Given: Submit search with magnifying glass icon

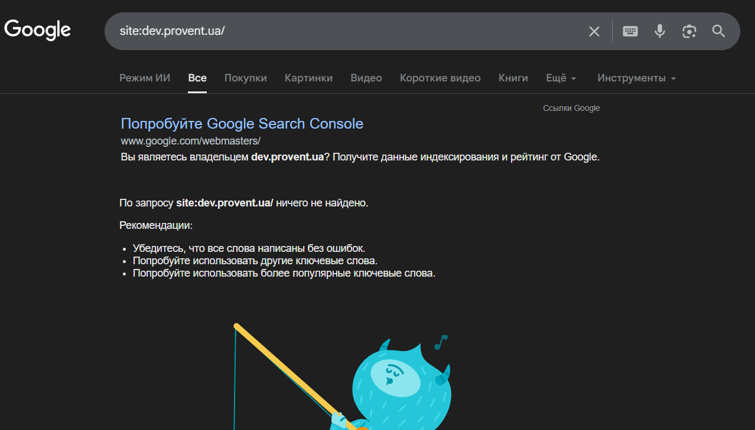Looking at the screenshot, I should tap(718, 31).
